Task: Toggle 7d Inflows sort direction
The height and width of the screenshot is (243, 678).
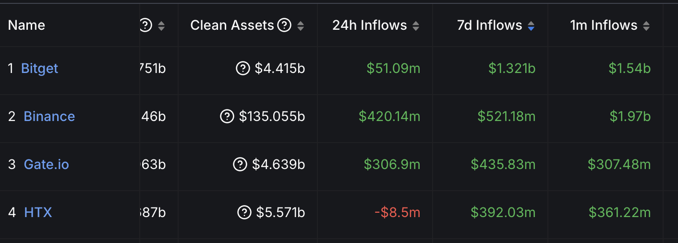Action: coord(531,26)
